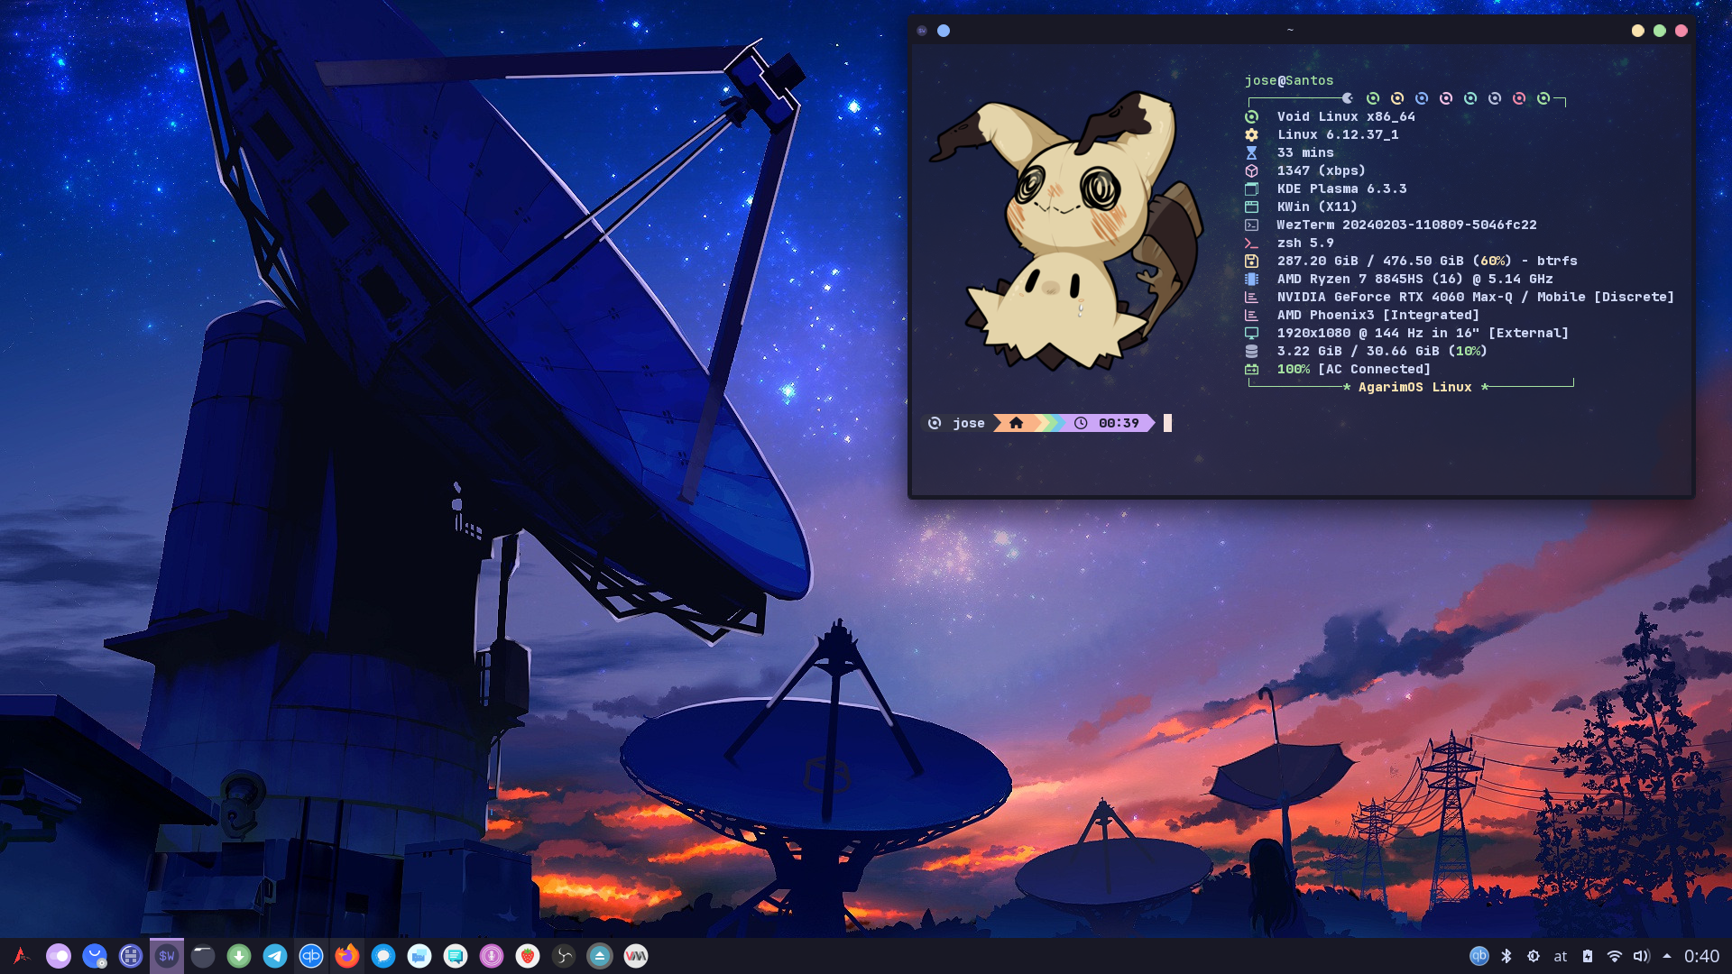This screenshot has height=974, width=1732.
Task: Open qBittorrent from the taskbar launcher
Action: 311,956
